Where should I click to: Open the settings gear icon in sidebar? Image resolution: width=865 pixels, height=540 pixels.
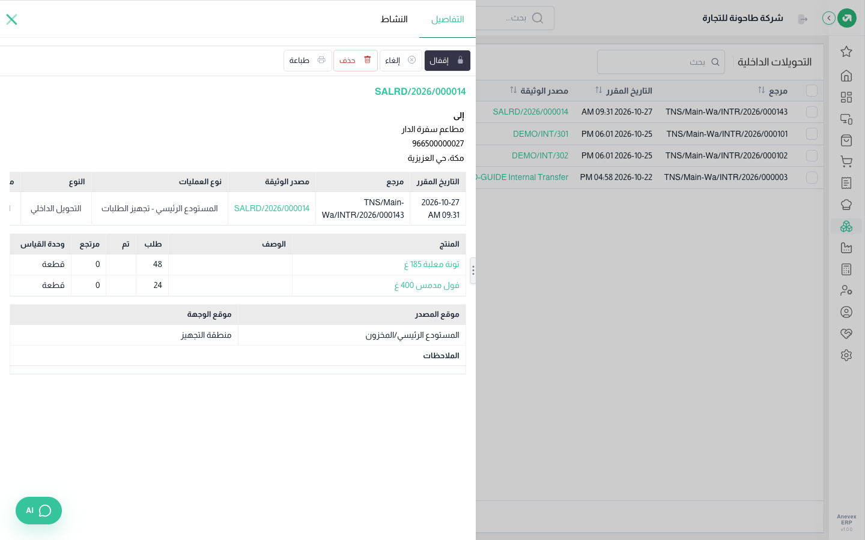(846, 355)
